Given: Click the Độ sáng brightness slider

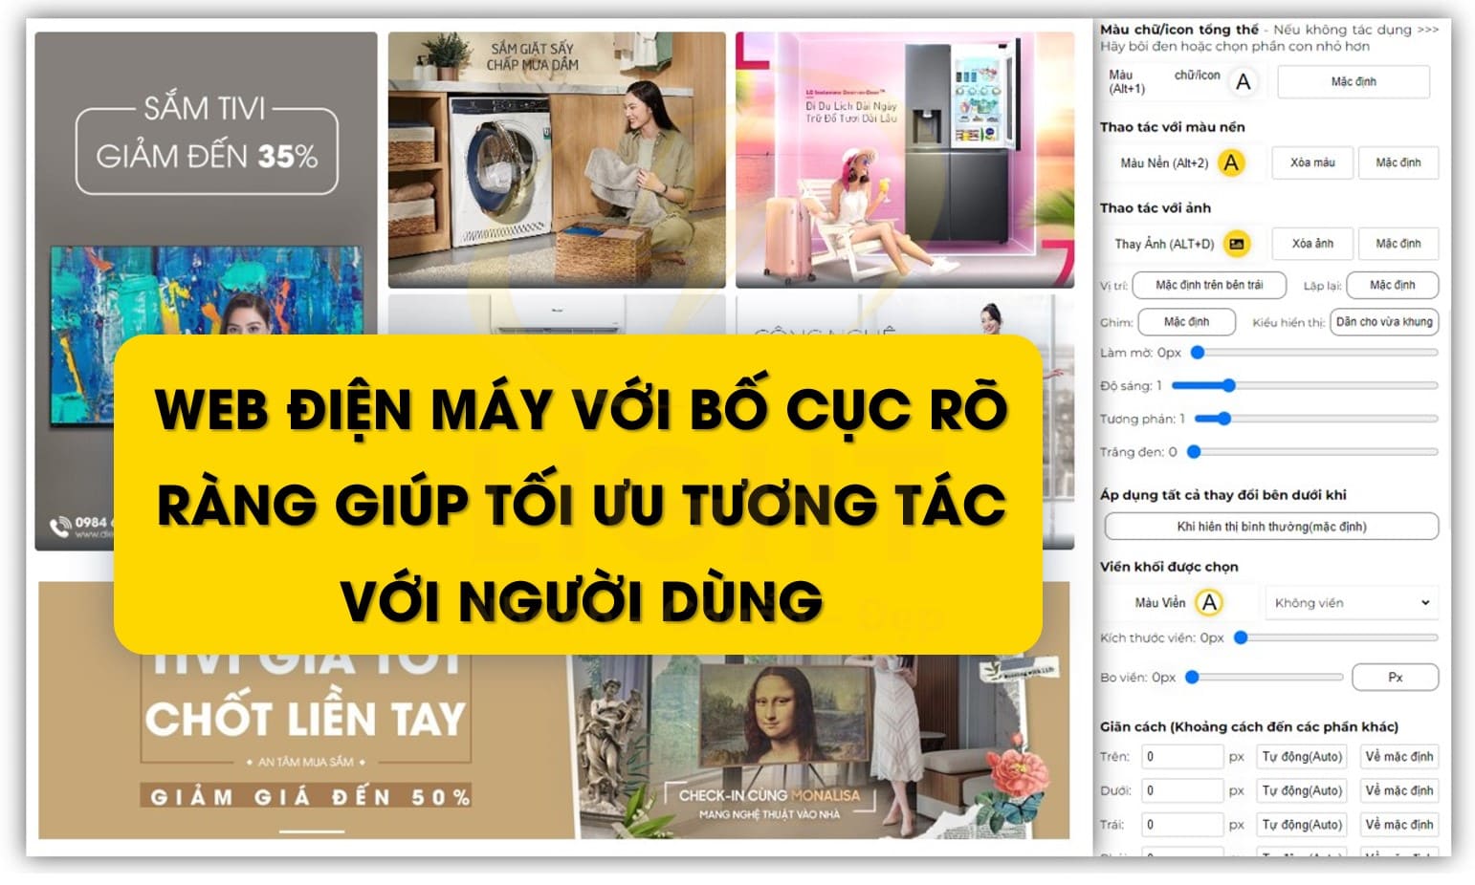Looking at the screenshot, I should (1305, 385).
